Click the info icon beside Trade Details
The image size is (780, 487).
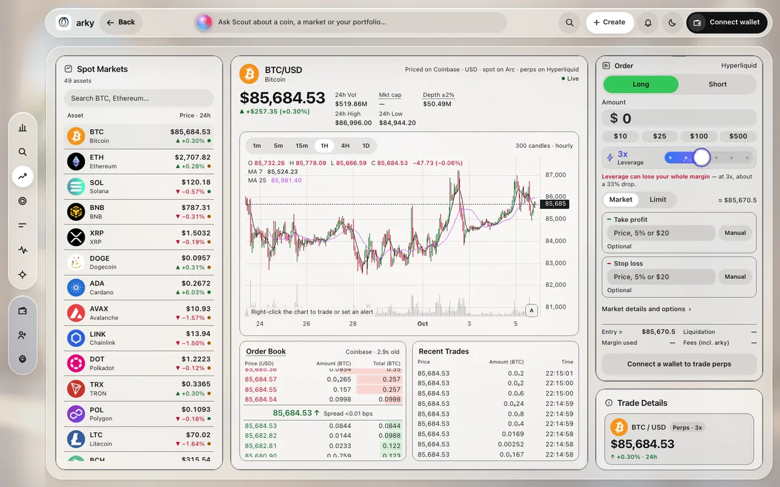pyautogui.click(x=609, y=403)
